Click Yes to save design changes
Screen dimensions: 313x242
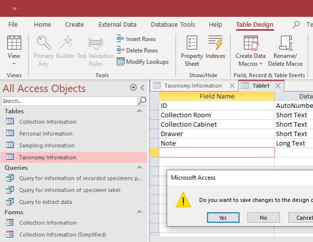223,218
